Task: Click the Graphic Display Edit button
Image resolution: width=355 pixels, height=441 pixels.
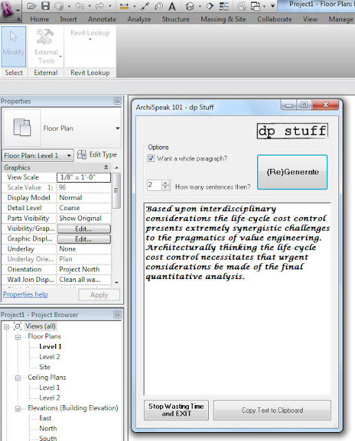Action: [84, 239]
